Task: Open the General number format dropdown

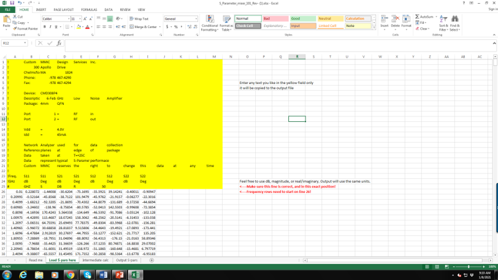Action: pyautogui.click(x=196, y=19)
